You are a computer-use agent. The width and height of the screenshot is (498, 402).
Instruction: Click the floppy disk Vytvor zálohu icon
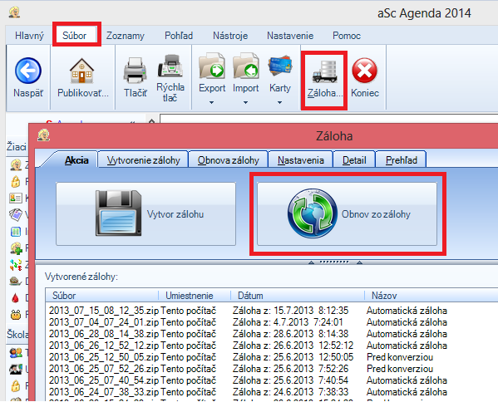coord(118,213)
